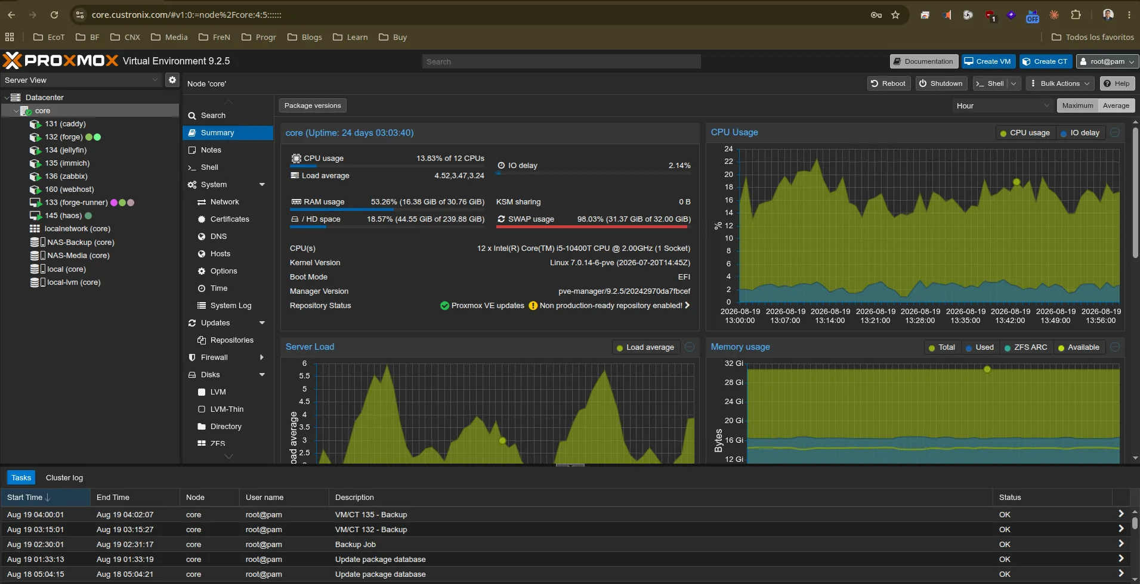Select VM 133 (forge-runner) in tree

(76, 203)
